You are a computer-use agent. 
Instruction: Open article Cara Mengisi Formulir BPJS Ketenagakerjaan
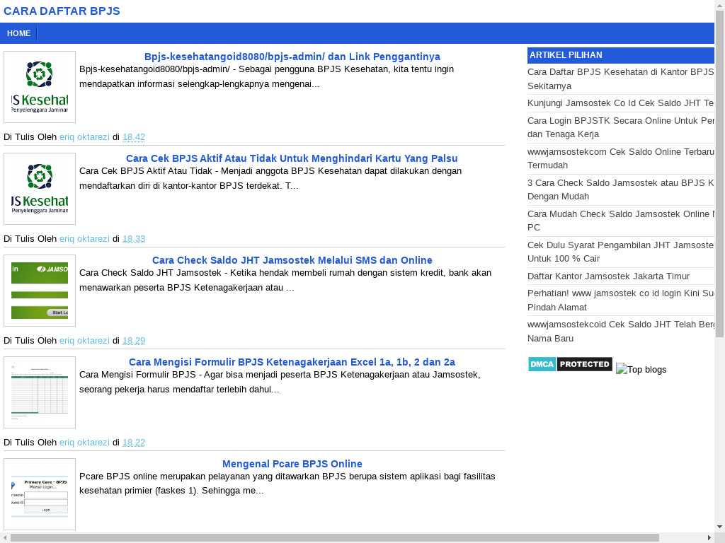point(292,362)
